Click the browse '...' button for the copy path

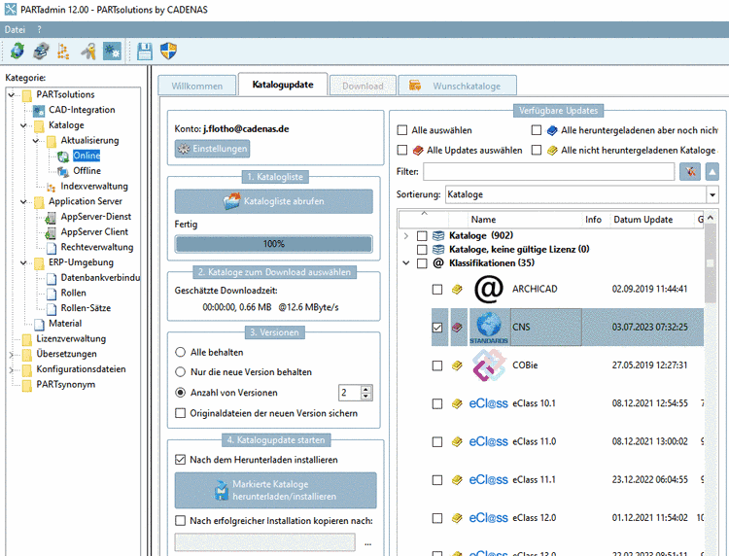367,543
